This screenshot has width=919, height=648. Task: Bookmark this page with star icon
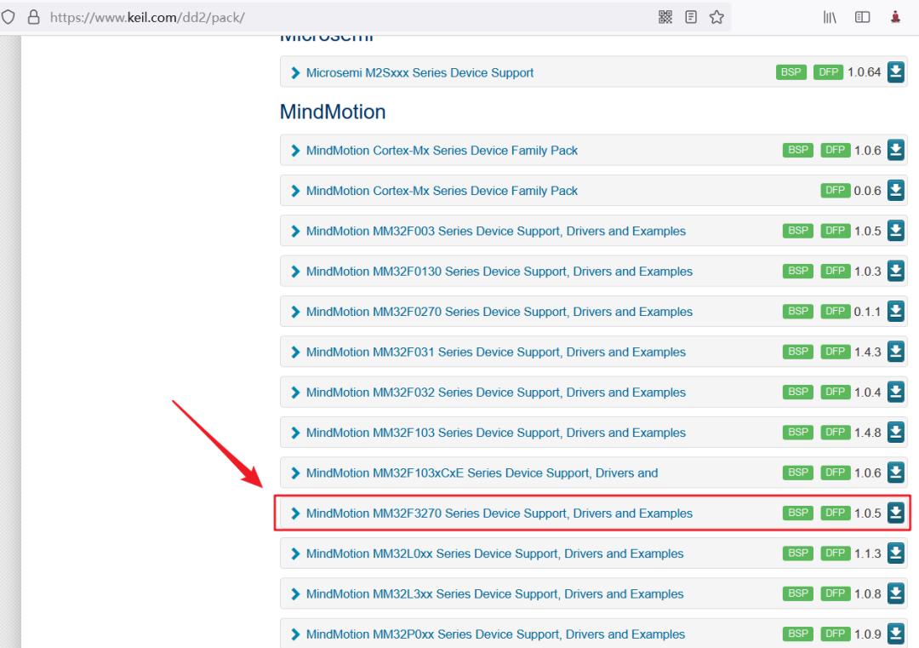[x=716, y=17]
